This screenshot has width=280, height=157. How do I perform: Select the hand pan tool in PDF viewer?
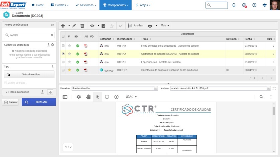tap(88, 97)
